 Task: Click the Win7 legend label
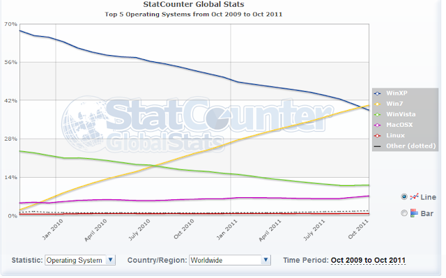pos(394,104)
